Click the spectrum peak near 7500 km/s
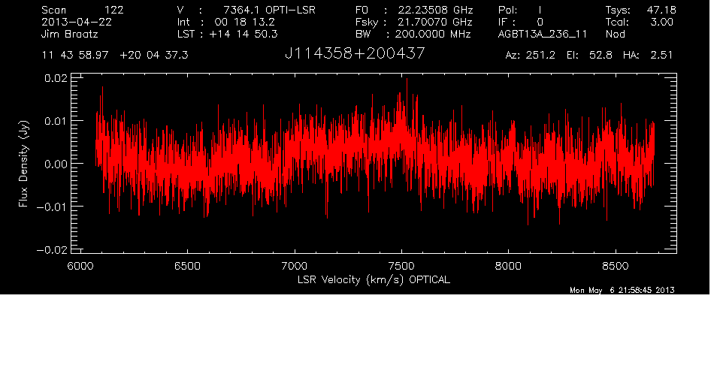Screen dimensions: 723x368 (x=407, y=80)
